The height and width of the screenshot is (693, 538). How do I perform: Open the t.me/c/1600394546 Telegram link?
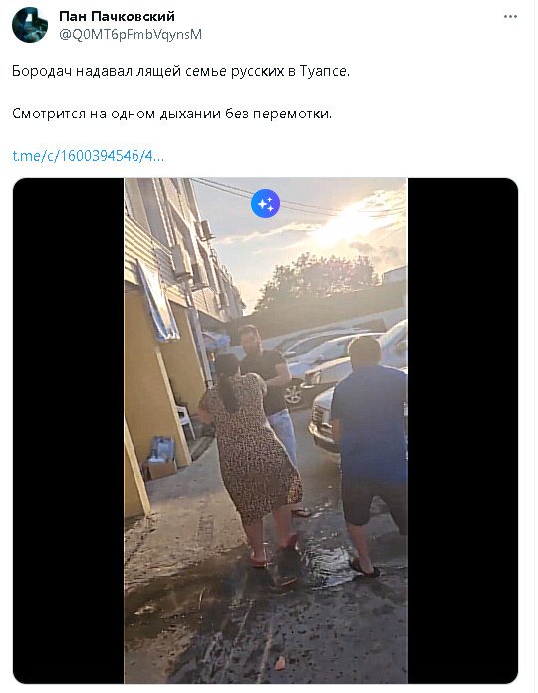click(89, 156)
